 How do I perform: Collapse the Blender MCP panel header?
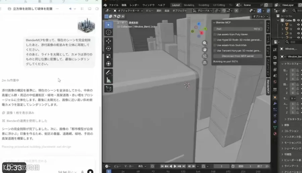[x=214, y=22]
